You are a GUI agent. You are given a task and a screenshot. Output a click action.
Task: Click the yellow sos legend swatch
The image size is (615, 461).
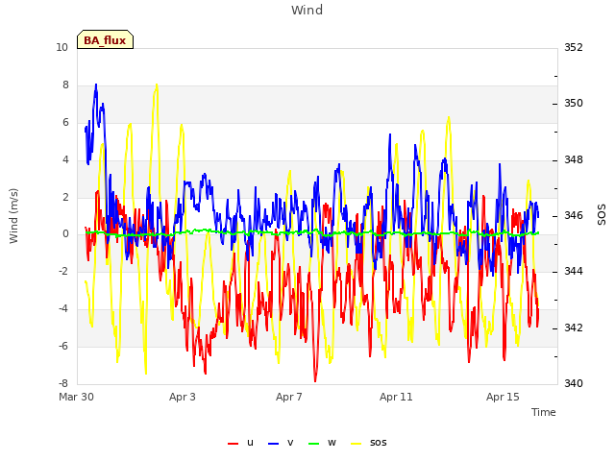356,444
